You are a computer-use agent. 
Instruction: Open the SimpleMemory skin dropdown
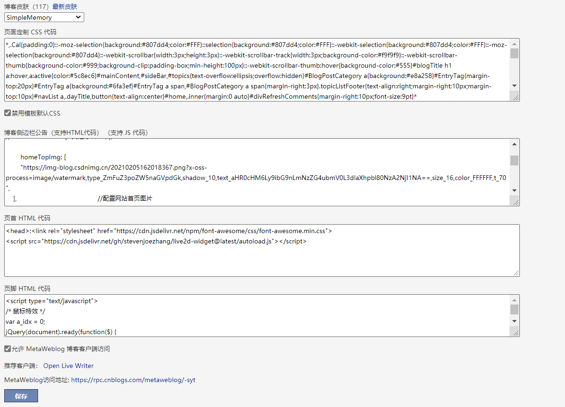click(44, 17)
